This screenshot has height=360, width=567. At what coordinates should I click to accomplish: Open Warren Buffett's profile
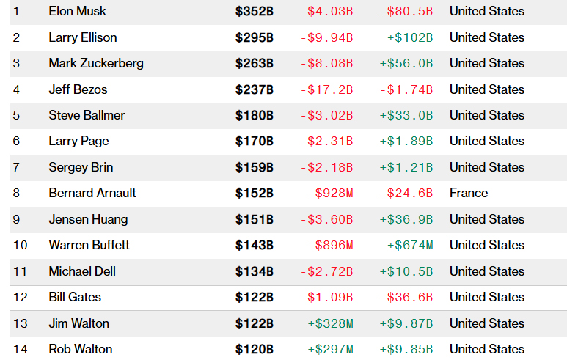[x=89, y=245]
